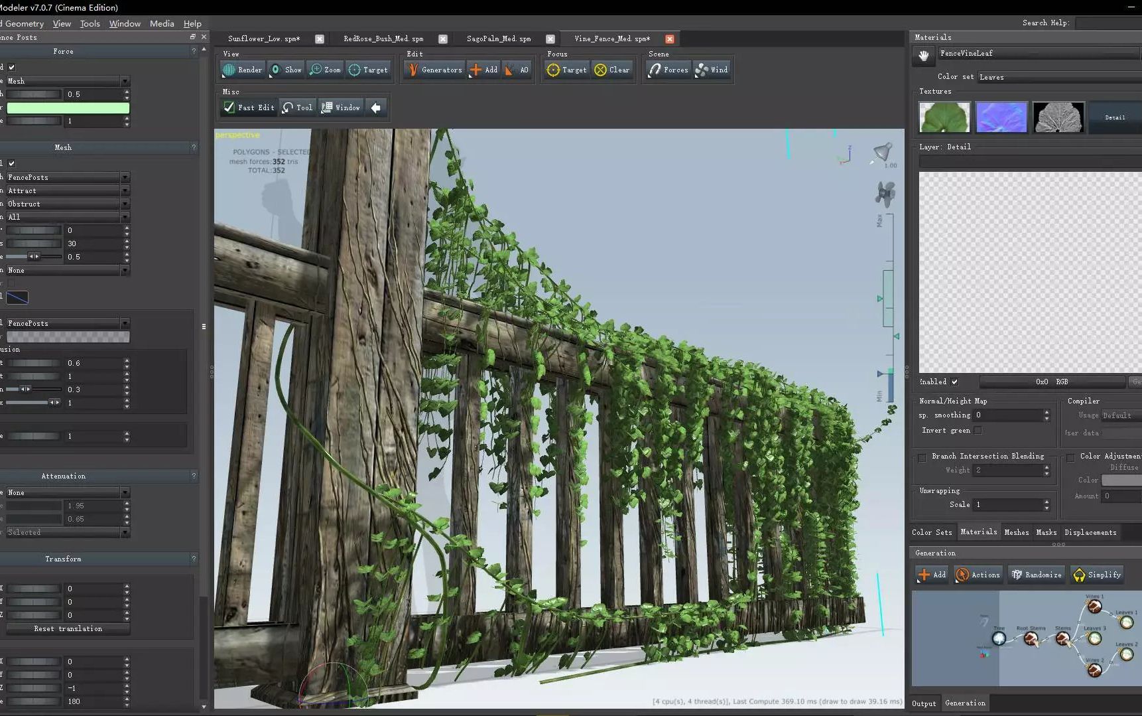This screenshot has height=716, width=1142.
Task: Expand the Obstruct dropdown
Action: point(68,204)
